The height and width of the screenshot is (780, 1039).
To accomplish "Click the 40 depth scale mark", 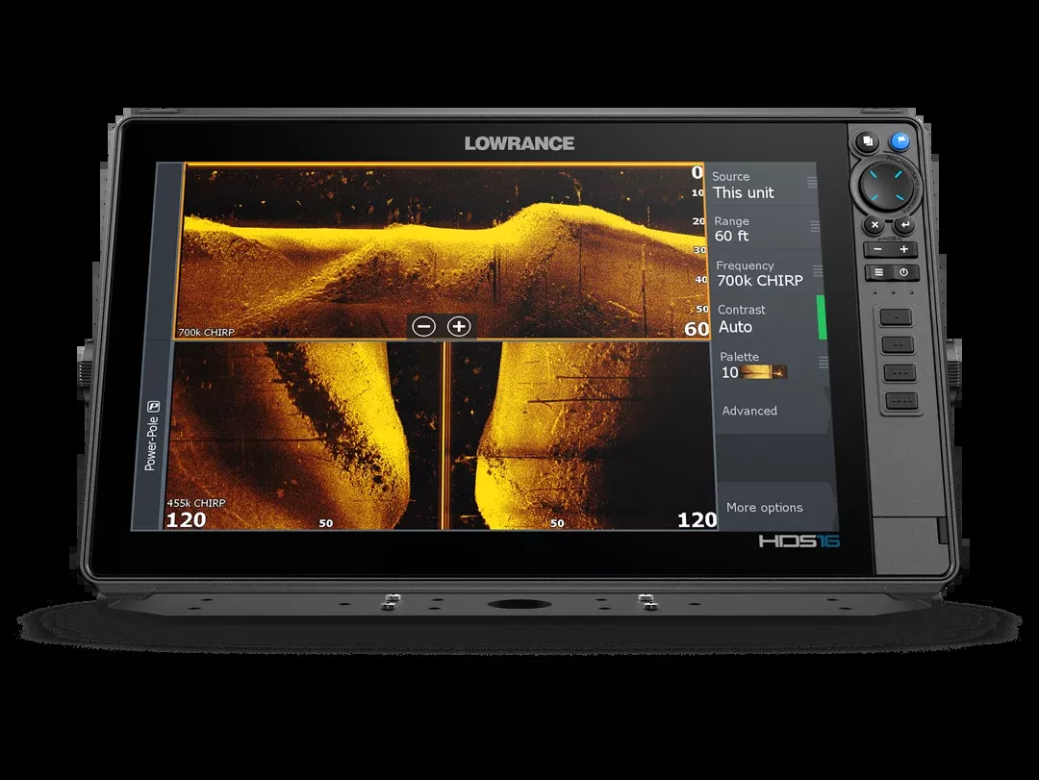I will click(x=701, y=280).
